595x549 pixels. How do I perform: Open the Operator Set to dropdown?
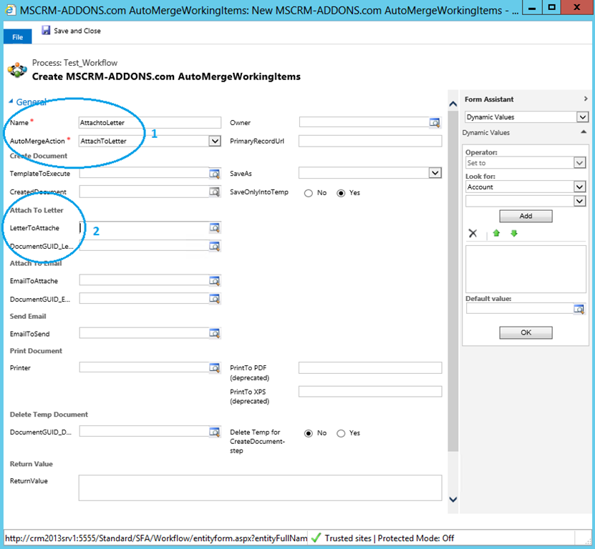coord(579,163)
